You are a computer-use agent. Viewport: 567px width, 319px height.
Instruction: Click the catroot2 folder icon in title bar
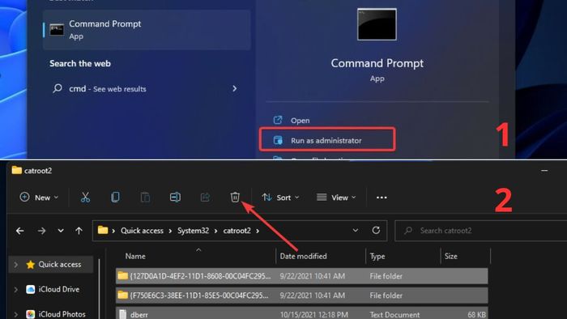pyautogui.click(x=17, y=170)
